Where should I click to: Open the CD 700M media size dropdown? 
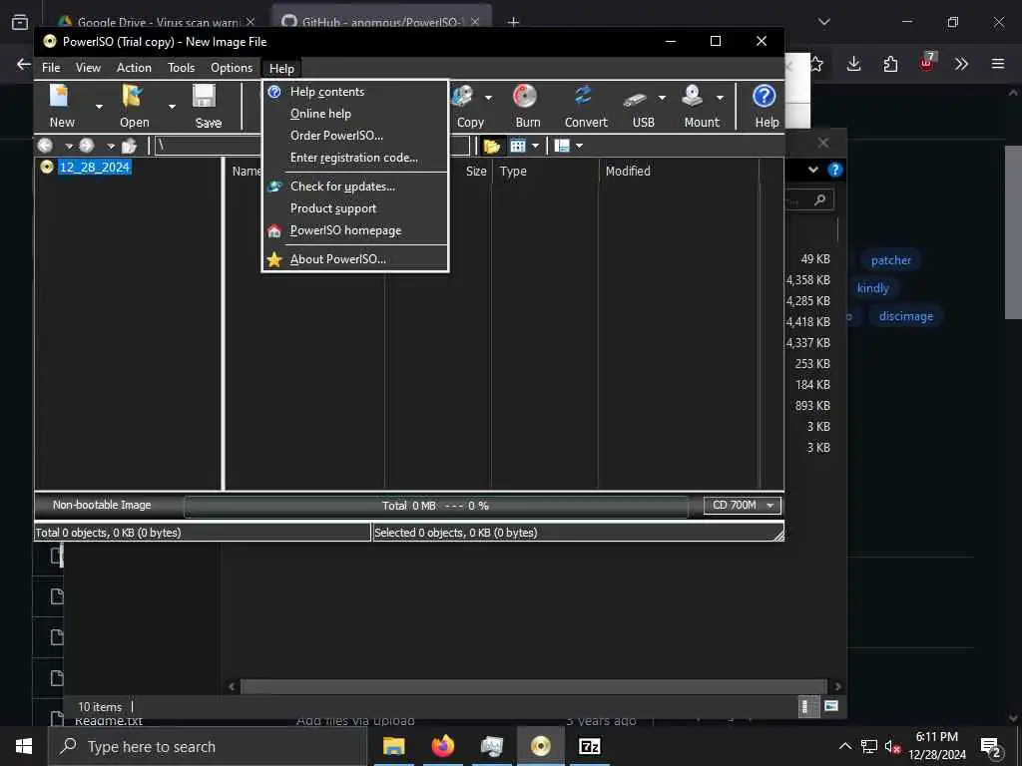(x=743, y=506)
